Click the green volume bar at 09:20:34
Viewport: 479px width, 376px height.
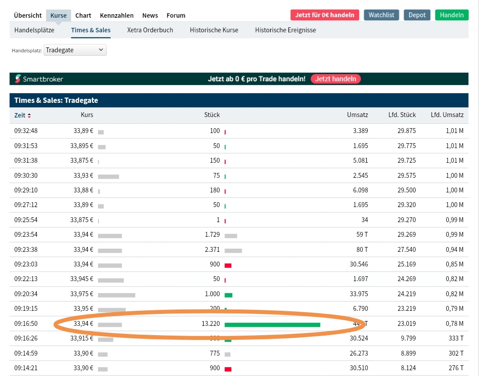pos(228,295)
